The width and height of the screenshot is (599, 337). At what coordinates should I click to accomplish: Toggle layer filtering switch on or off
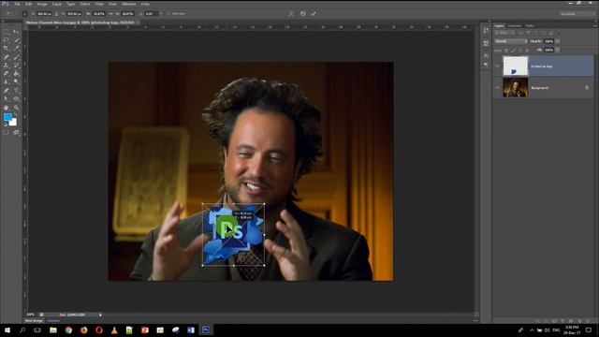(x=558, y=33)
